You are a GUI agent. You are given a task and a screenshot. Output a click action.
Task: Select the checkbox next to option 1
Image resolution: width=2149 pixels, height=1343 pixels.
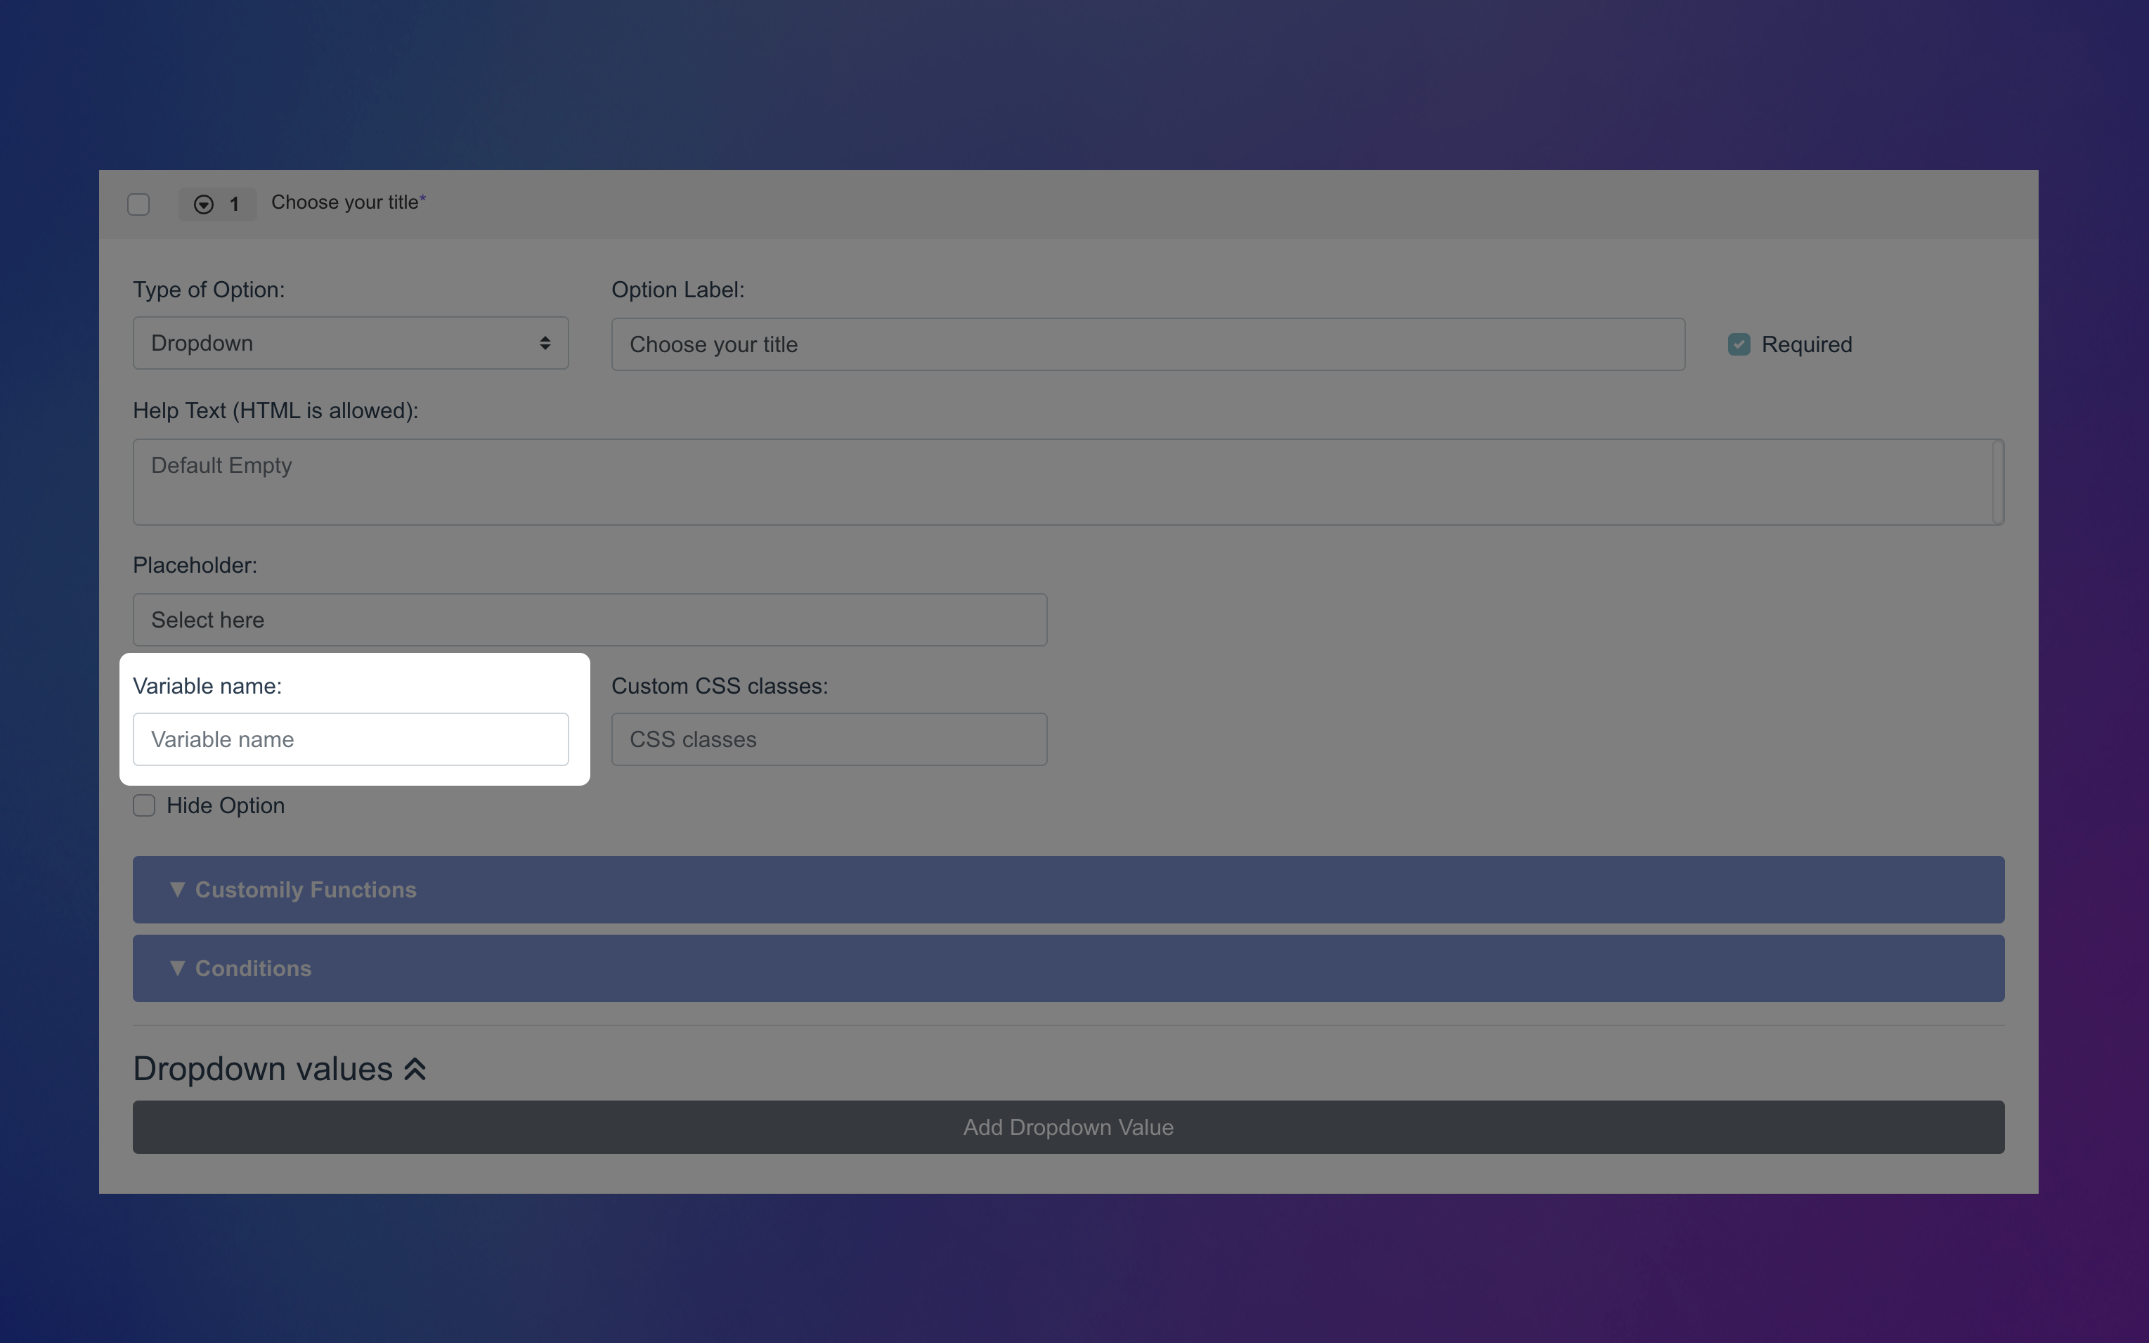coord(138,205)
